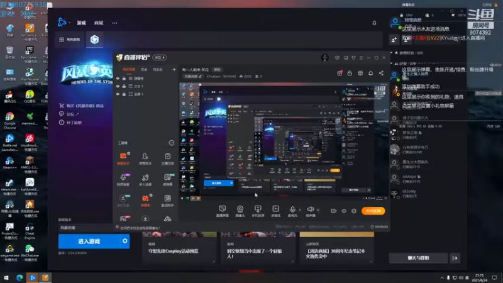Image resolution: width=503 pixels, height=283 pixels.
Task: Select 可选装 scene tab
Action: point(158,69)
